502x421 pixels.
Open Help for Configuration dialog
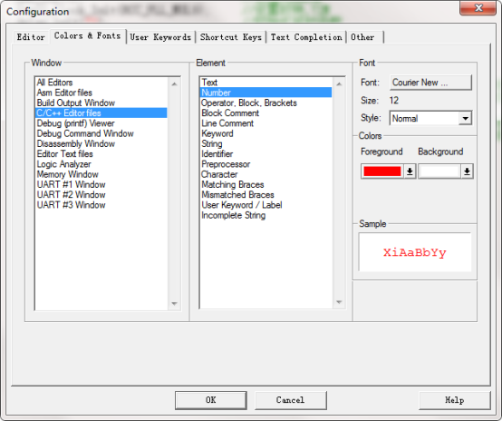(454, 400)
